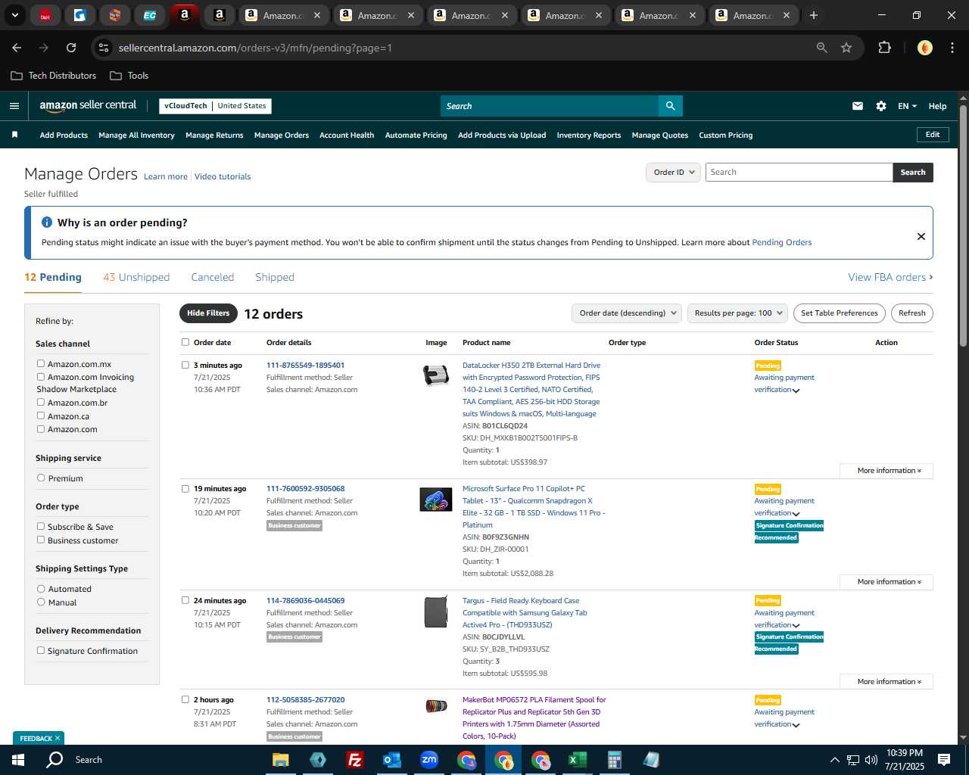Open the Order ID search type dropdown
This screenshot has width=969, height=775.
pyautogui.click(x=673, y=173)
